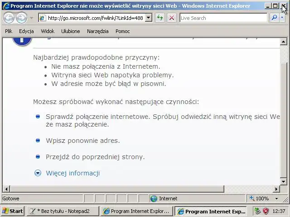Open the Edycja menu
This screenshot has width=290, height=217.
26,31
